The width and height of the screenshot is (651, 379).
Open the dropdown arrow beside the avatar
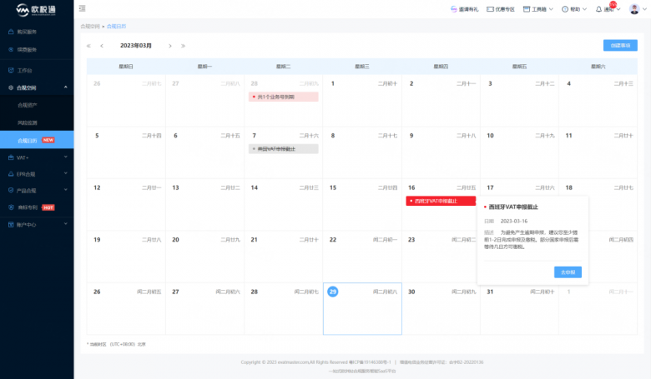[x=645, y=9]
